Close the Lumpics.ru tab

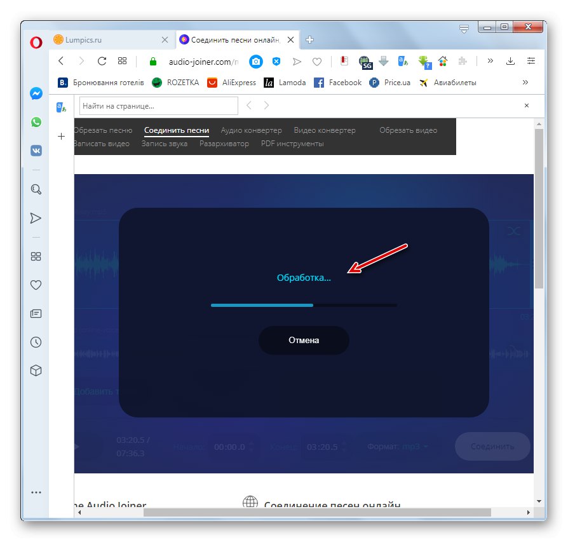[165, 40]
